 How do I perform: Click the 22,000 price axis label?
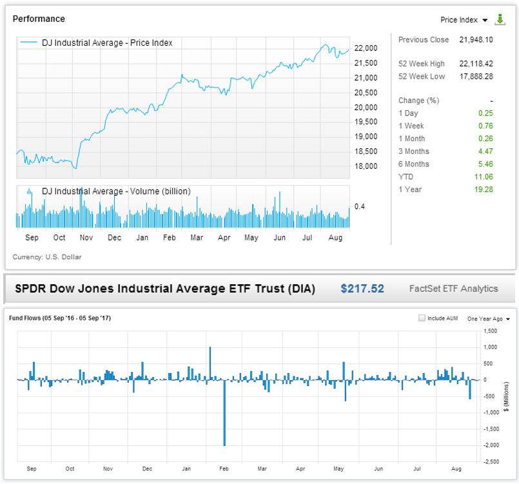point(366,48)
